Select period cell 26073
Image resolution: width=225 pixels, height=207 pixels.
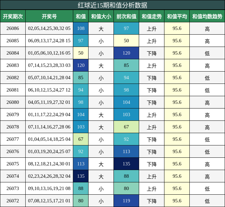coord(13,188)
